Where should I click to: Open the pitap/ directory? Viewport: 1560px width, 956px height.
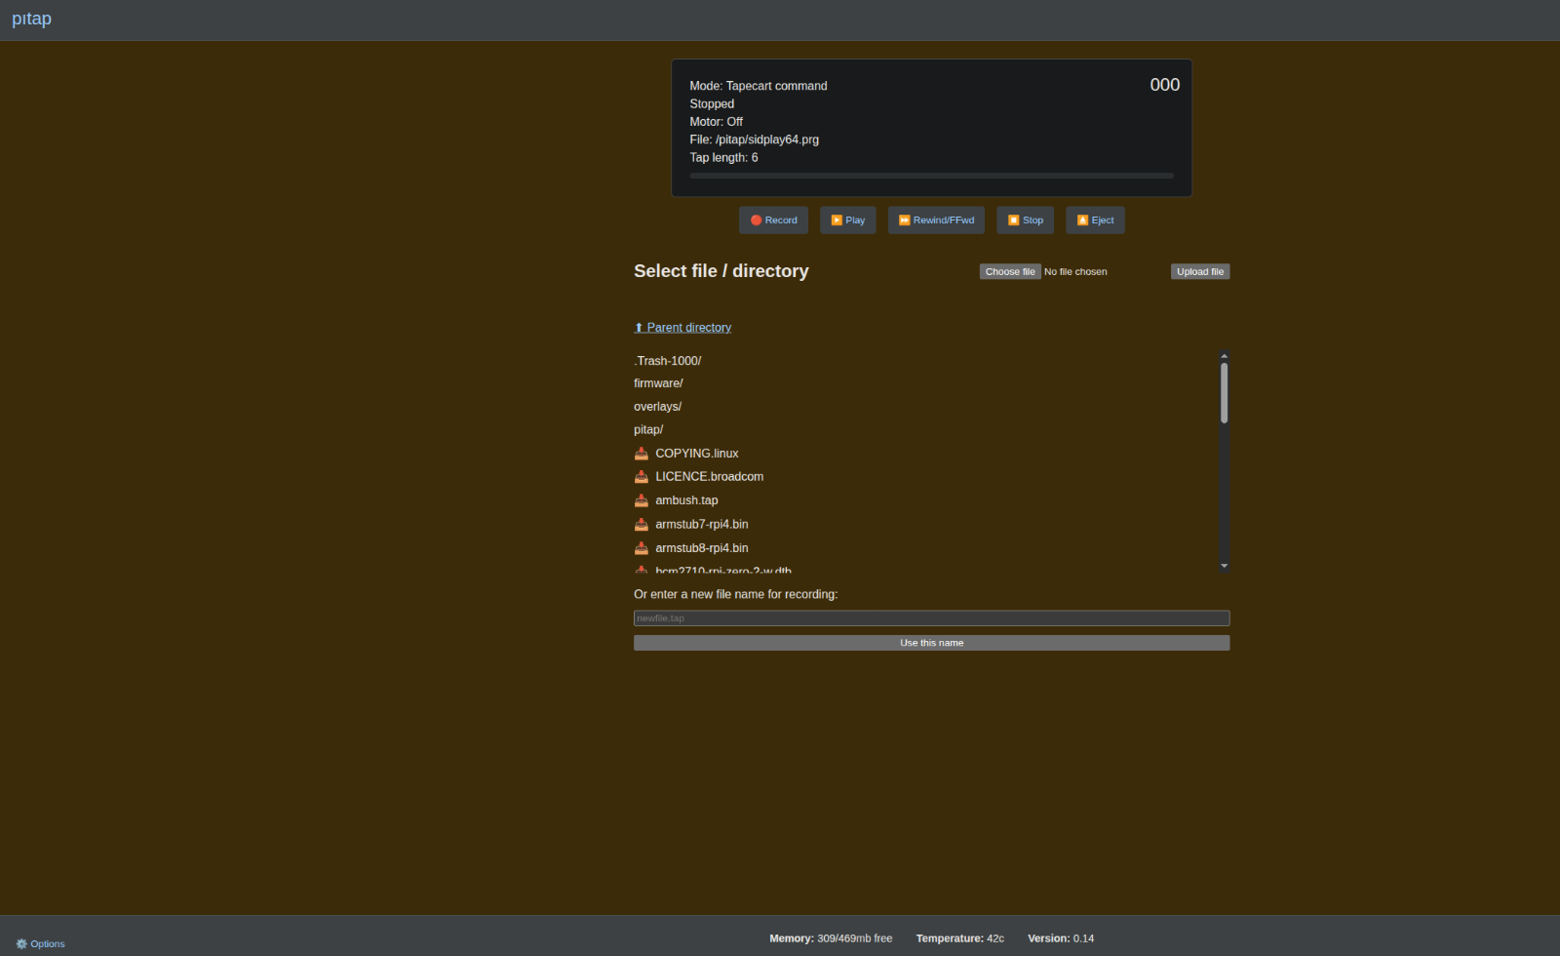click(x=648, y=430)
